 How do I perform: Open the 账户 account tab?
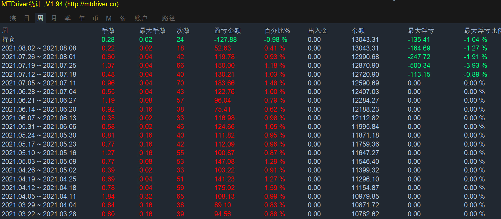coord(141,18)
